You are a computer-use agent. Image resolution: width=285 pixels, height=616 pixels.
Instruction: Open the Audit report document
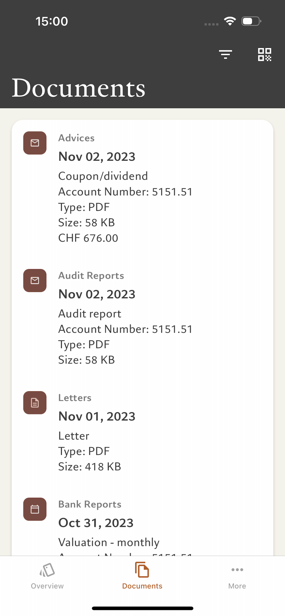(x=90, y=314)
